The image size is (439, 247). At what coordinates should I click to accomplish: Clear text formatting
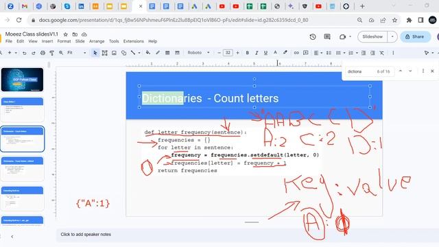coord(382,53)
